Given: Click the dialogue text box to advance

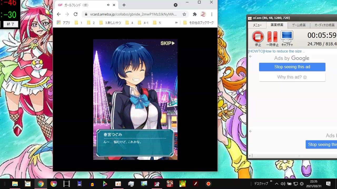Looking at the screenshot, I should tap(135, 143).
